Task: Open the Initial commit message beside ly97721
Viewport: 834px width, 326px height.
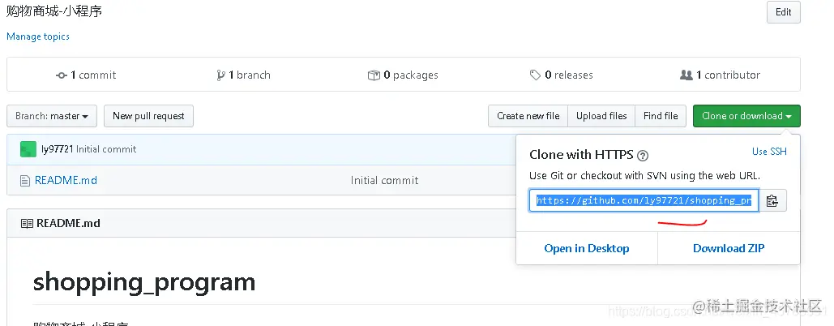Action: point(106,149)
